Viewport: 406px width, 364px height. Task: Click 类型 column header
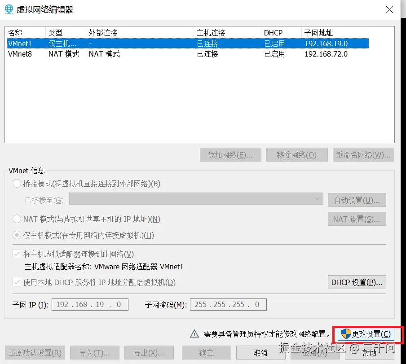(x=66, y=33)
